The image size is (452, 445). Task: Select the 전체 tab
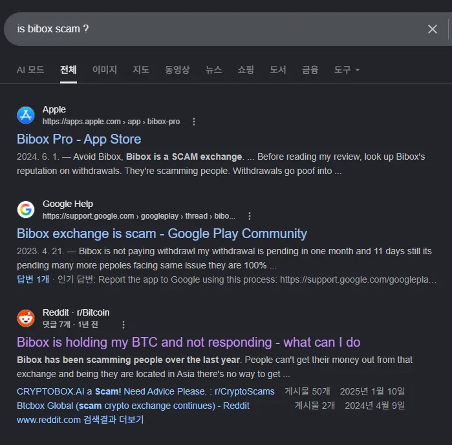coord(69,69)
